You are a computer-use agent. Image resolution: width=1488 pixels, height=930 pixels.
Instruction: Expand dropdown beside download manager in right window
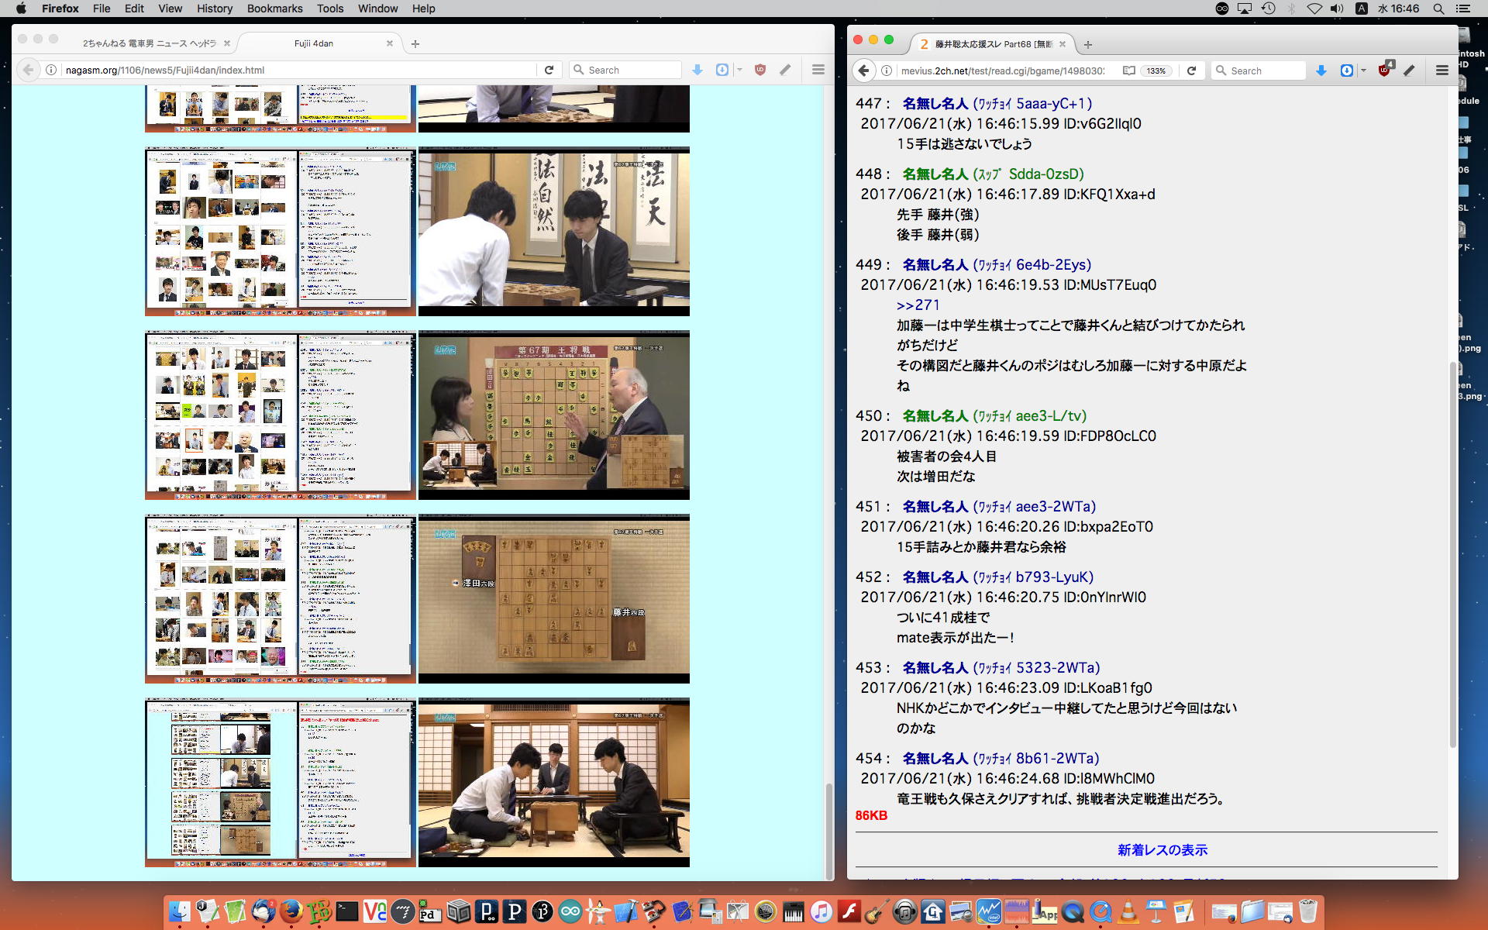coord(1363,71)
